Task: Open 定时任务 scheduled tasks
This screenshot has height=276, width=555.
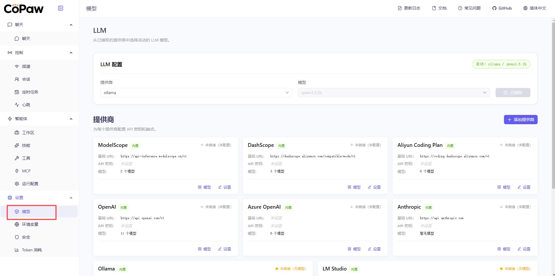Action: [30, 92]
